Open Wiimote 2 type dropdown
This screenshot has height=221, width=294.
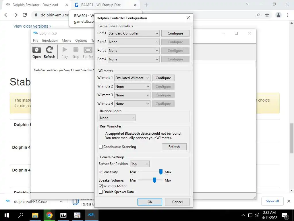pos(132,86)
